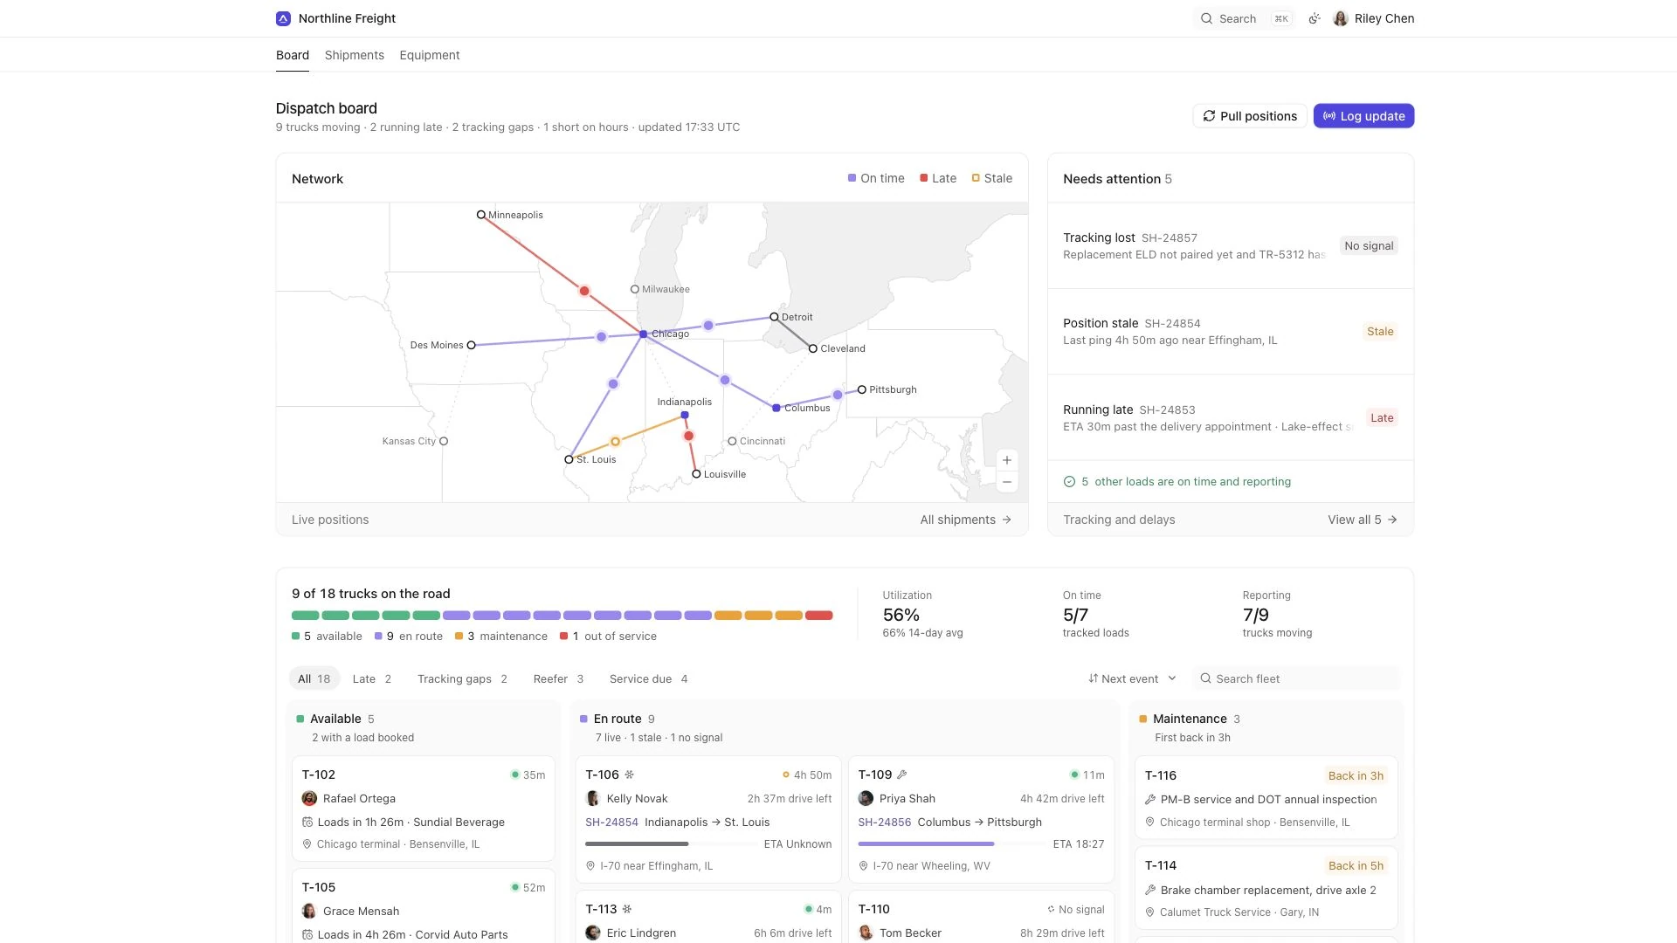The image size is (1677, 943).
Task: Click the Indianapolis node on the map
Action: pos(685,415)
